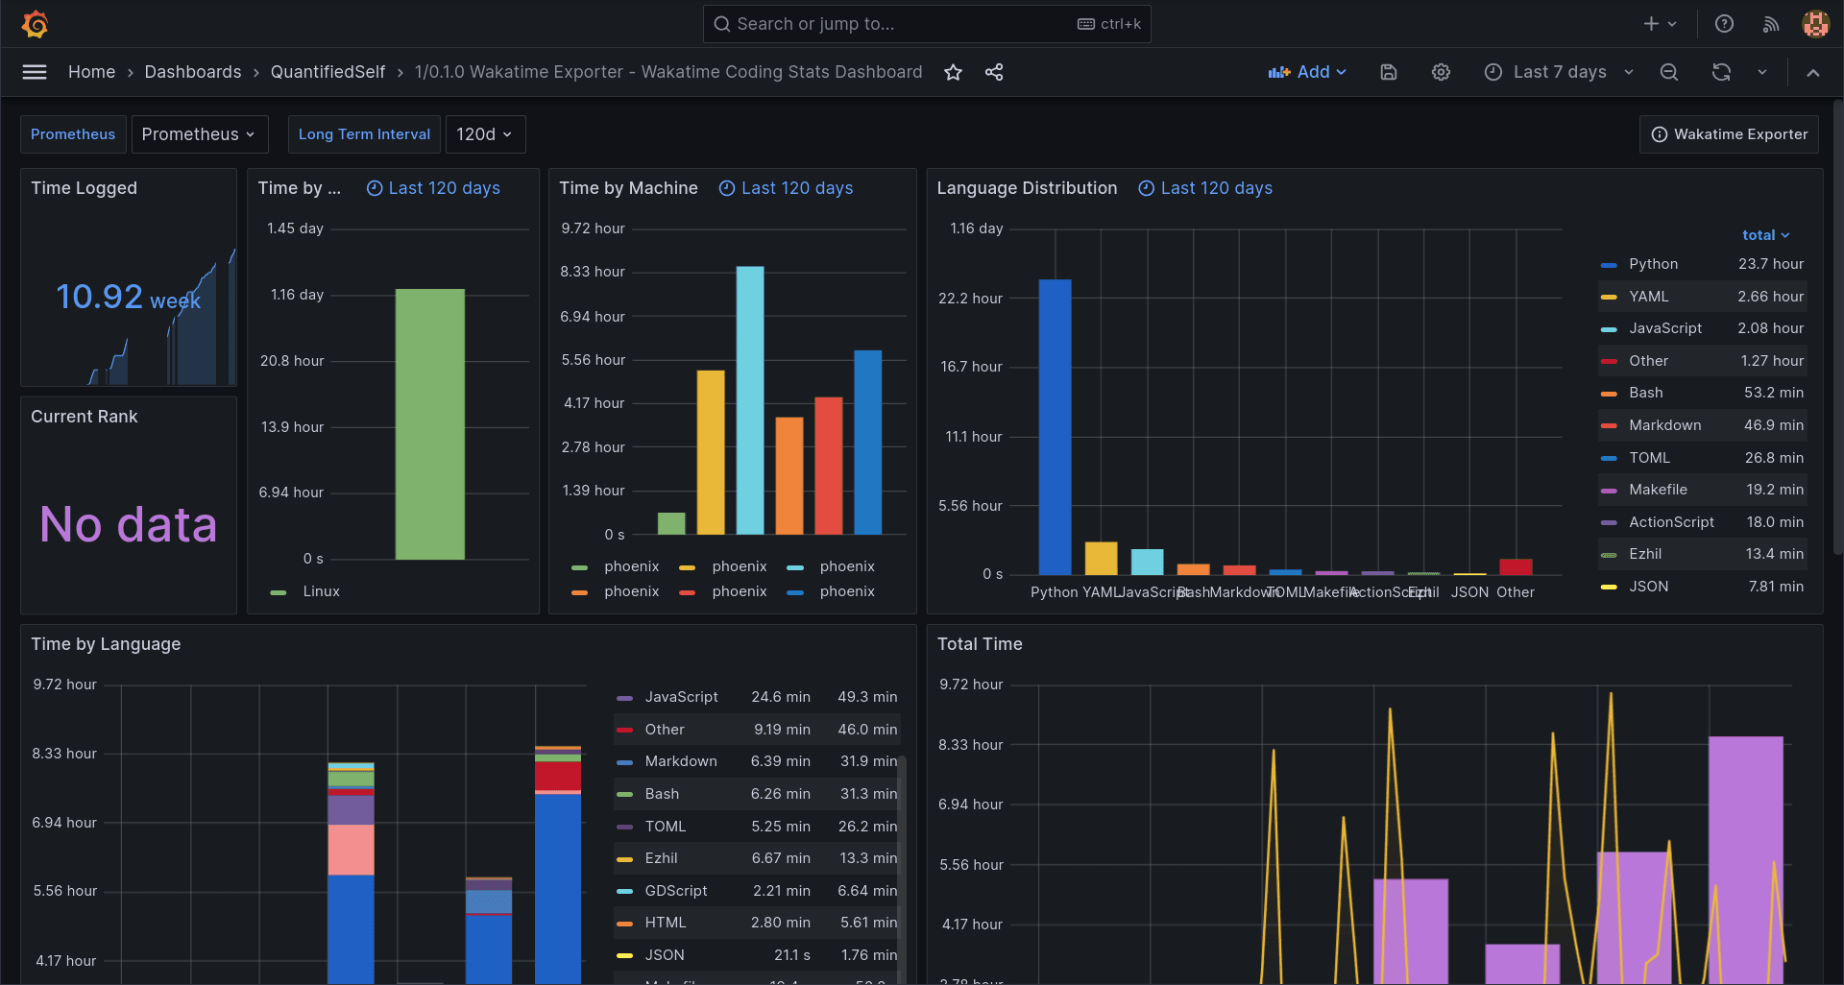Star this Wakatime dashboard

click(x=953, y=72)
